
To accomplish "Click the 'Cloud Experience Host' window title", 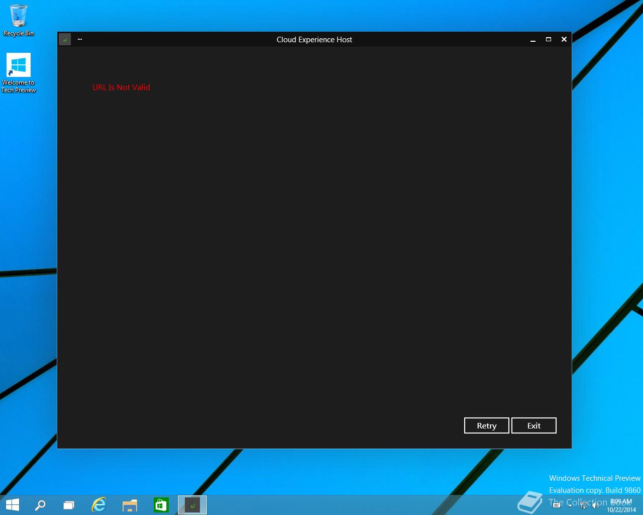I will pyautogui.click(x=314, y=39).
